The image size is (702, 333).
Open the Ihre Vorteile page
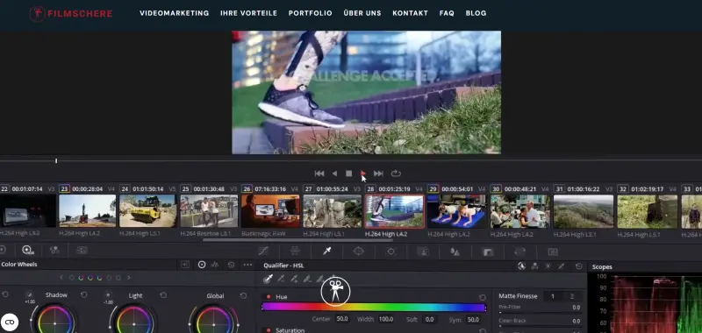point(248,13)
